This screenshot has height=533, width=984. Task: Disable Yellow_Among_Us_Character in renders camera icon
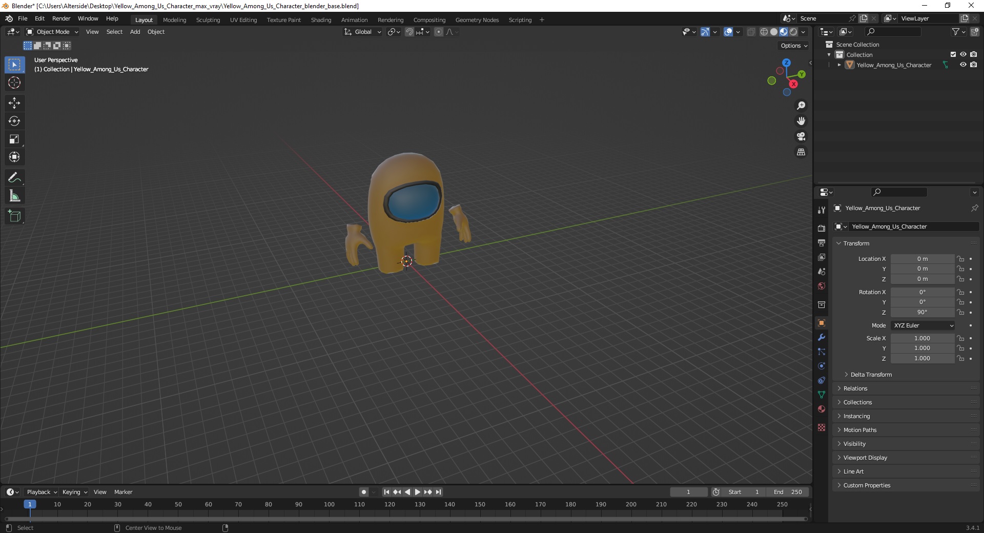pos(973,65)
